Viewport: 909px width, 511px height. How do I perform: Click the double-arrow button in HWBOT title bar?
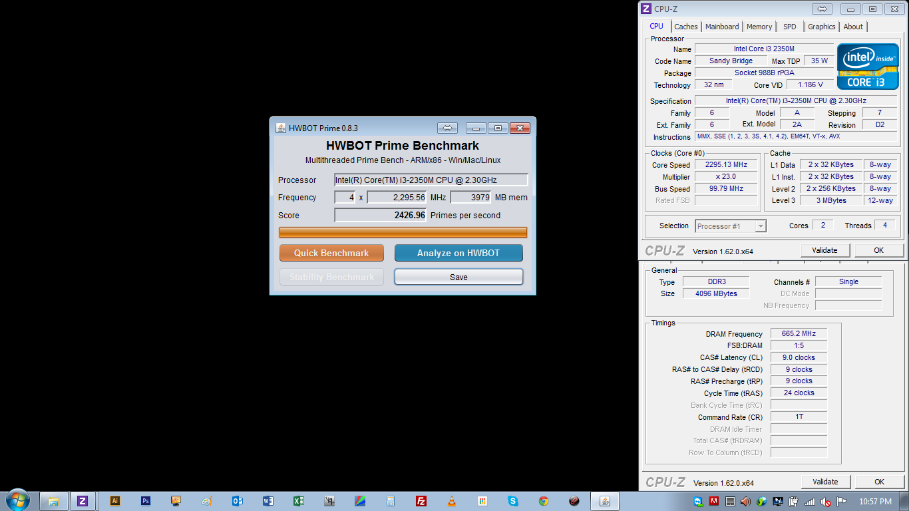(x=447, y=128)
